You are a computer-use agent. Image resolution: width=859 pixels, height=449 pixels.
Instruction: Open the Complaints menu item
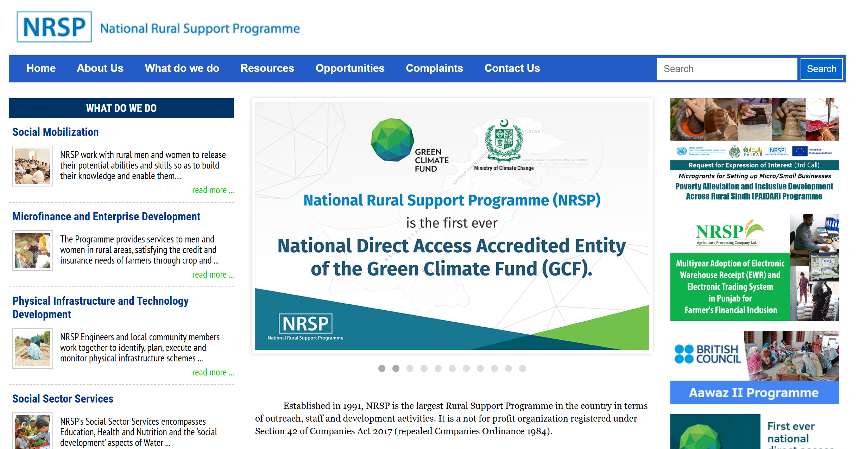(434, 68)
